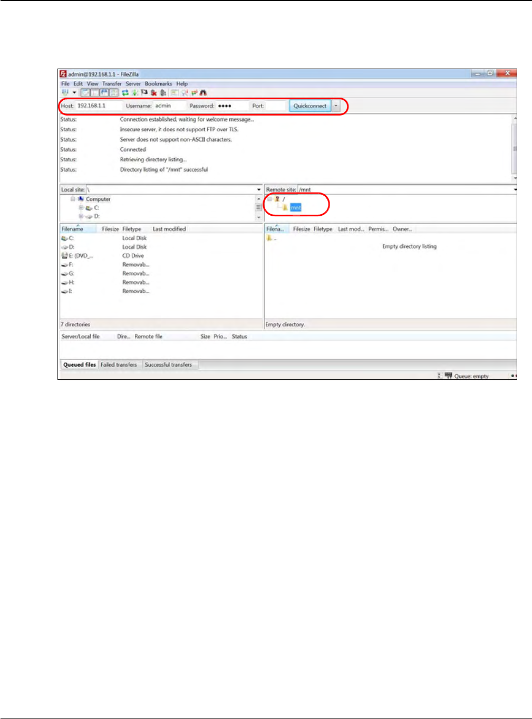Viewport: 532px width, 719px height.
Task: Click the Server/Local file queue column header
Action: (x=81, y=337)
